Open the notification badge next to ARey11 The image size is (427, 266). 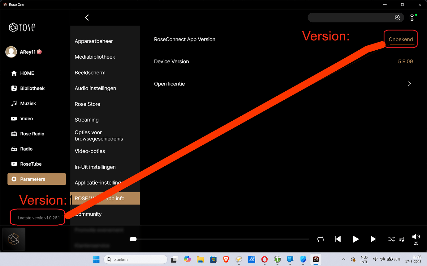39,52
